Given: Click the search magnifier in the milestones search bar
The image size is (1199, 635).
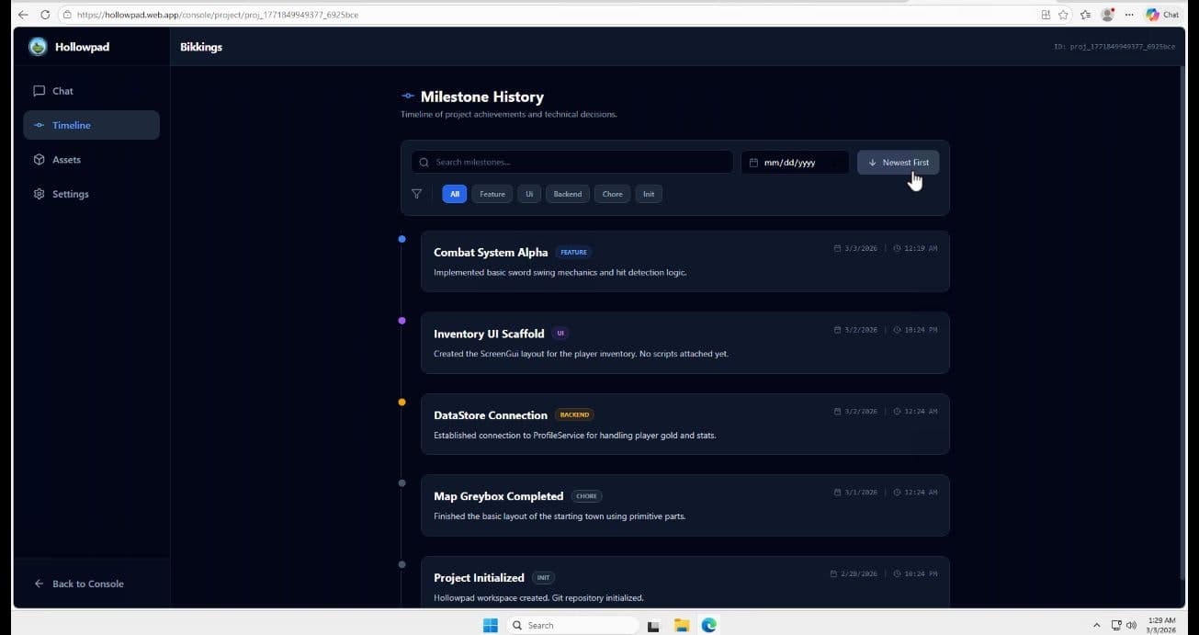Looking at the screenshot, I should point(424,162).
